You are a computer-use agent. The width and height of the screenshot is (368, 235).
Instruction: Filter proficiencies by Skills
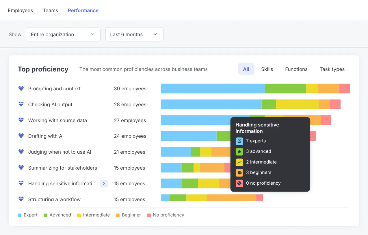pyautogui.click(x=267, y=69)
